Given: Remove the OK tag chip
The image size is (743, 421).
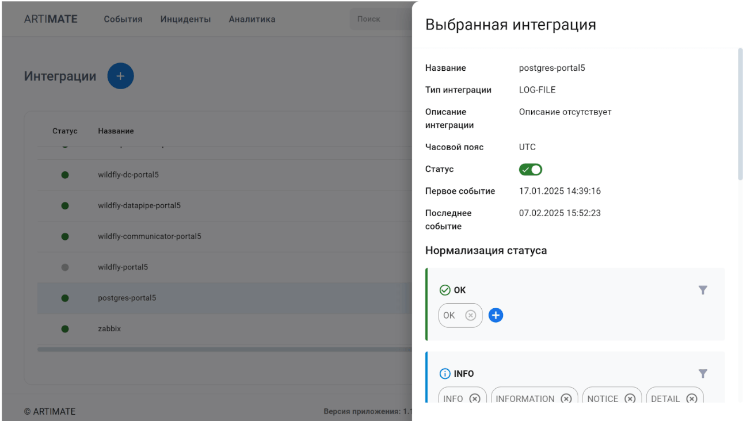Looking at the screenshot, I should point(470,315).
